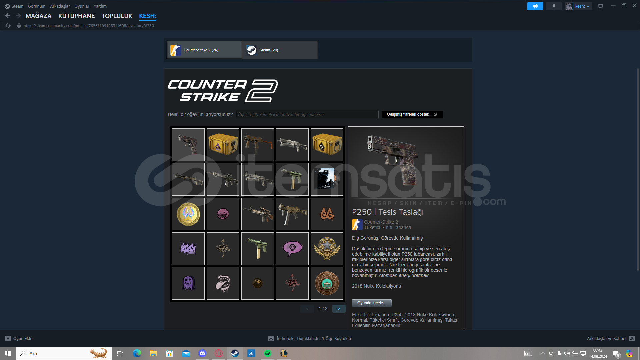Select the P250 pistol item in first slot
640x360 pixels.
pos(188,145)
